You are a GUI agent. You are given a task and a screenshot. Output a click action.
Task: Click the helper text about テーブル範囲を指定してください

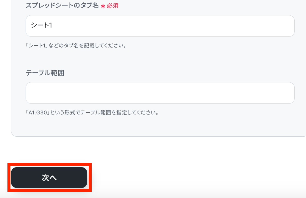tap(92, 113)
